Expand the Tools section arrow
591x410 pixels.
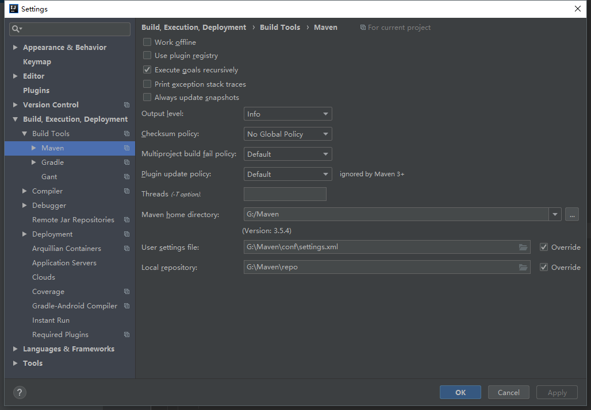pyautogui.click(x=15, y=363)
